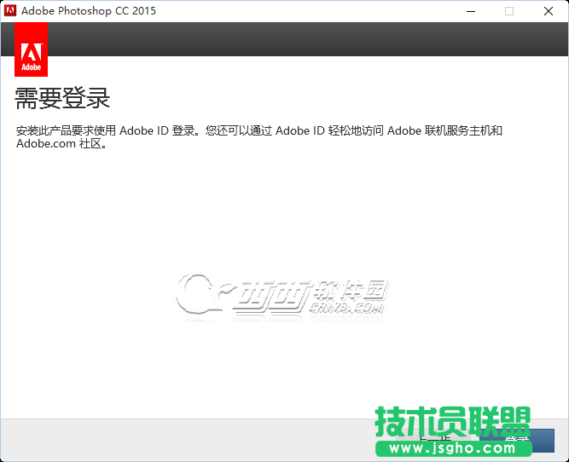
Task: Click the 'Adobe Photoshop CC 2015' title text
Action: point(89,11)
